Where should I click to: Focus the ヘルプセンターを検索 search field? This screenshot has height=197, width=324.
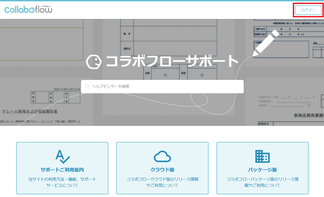[x=165, y=86]
